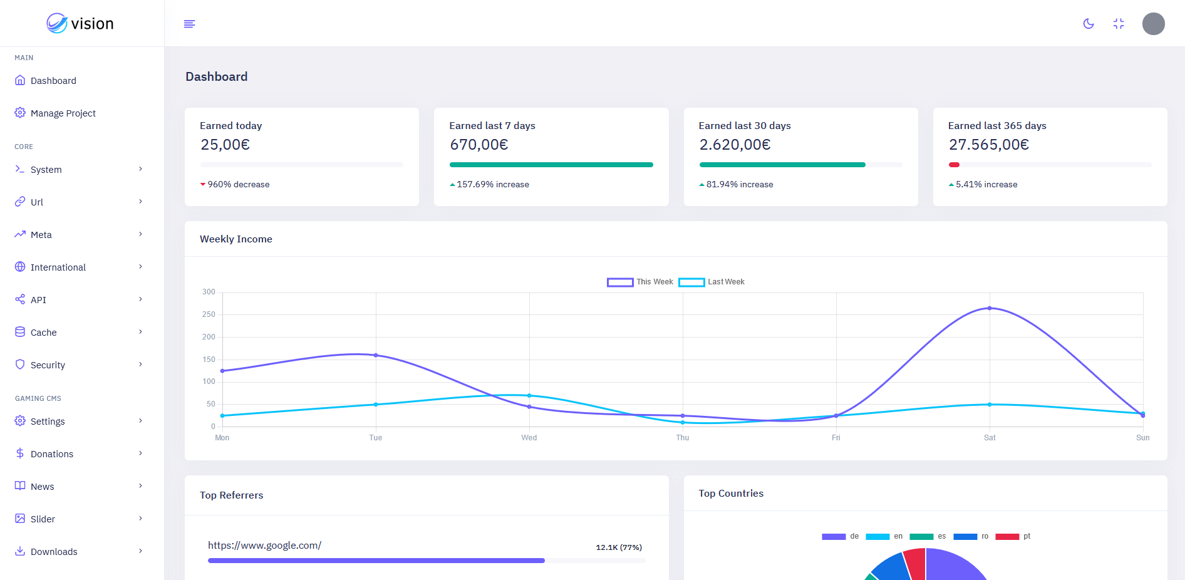Click the 25,00€ earned today value

225,145
